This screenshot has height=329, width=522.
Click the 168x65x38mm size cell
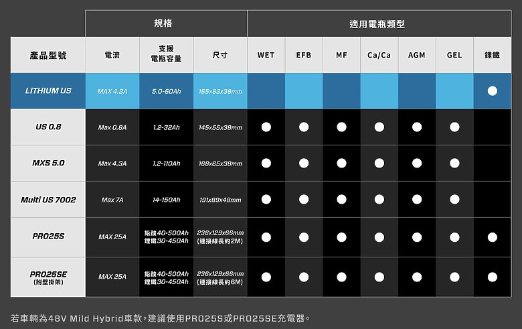coord(220,163)
